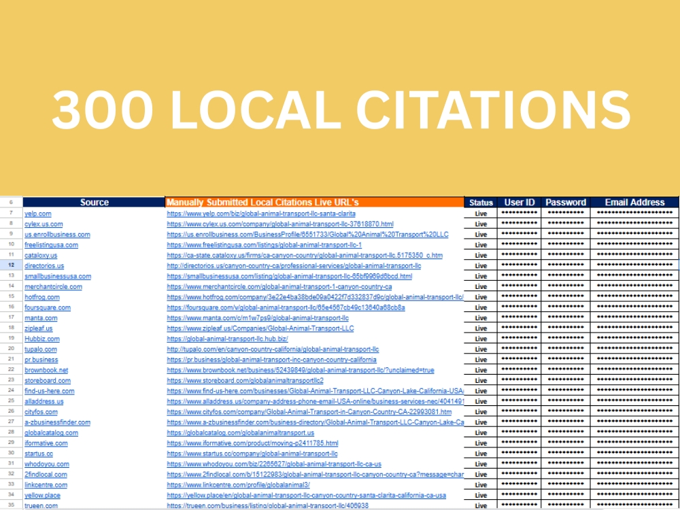Open the storeboard.com/globalanimaltransportllc2 URL

click(x=245, y=380)
